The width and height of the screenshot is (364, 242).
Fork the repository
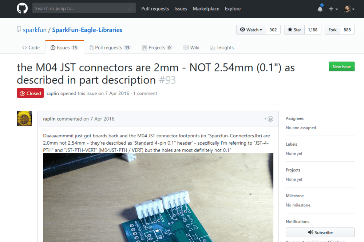click(x=332, y=30)
